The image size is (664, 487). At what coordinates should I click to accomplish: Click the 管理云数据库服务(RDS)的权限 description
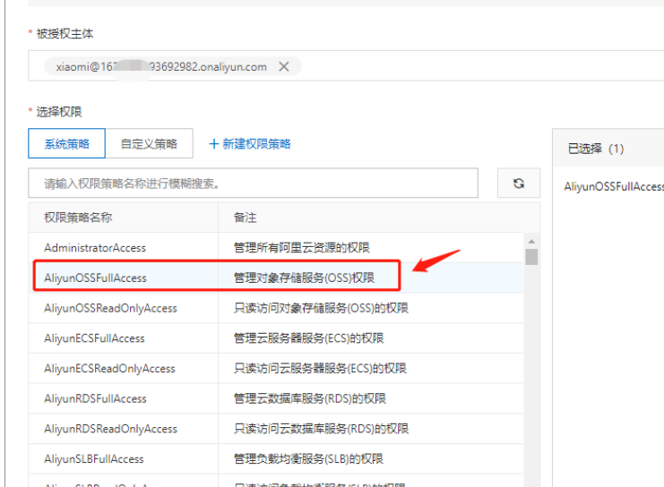[310, 398]
